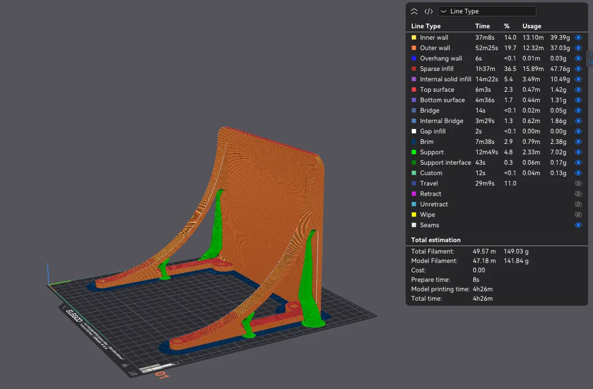593x389 pixels.
Task: Select the Sparse infill row label
Action: (x=437, y=69)
